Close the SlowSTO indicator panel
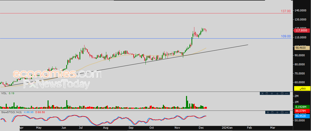Screen dimensions: 311x131 pyautogui.click(x=268, y=112)
